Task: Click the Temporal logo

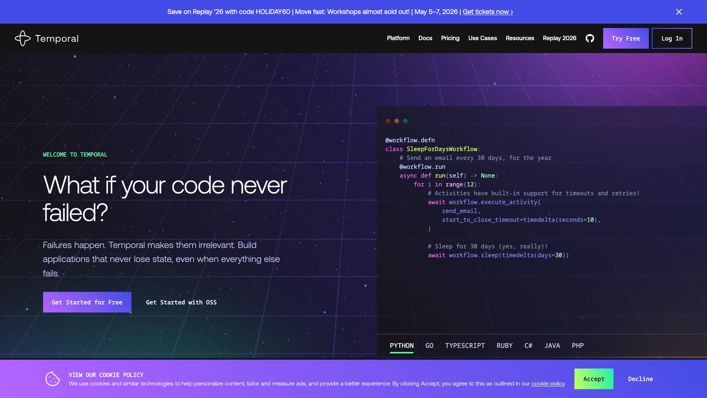Action: point(46,38)
